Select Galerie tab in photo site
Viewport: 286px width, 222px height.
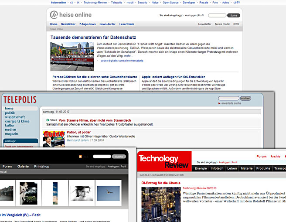coord(23,166)
